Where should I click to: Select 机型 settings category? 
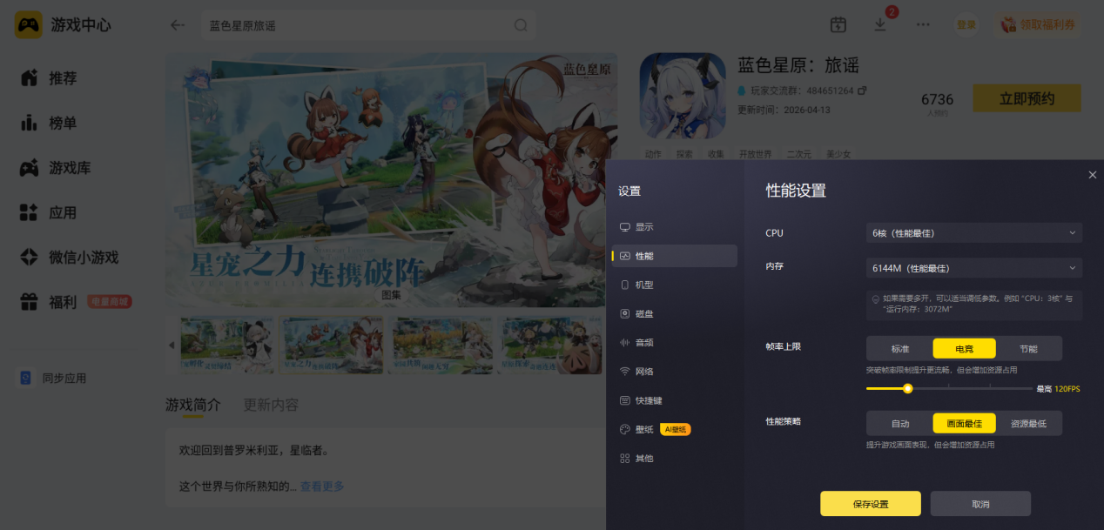click(x=674, y=285)
